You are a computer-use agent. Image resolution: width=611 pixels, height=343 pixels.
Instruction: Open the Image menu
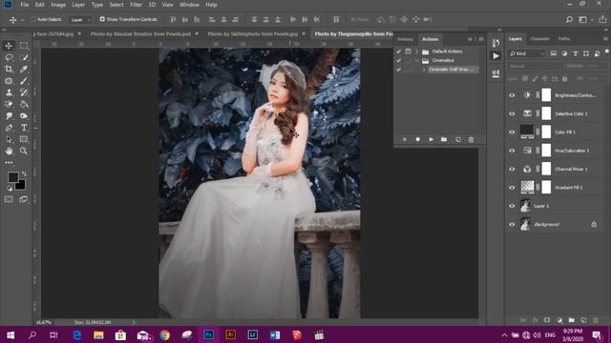(x=58, y=5)
